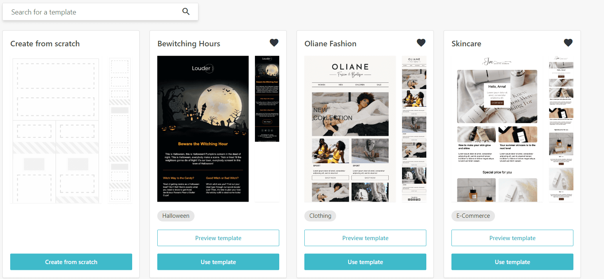Select the Clothing category tag
Screen dimensions: 604x279
[320, 216]
